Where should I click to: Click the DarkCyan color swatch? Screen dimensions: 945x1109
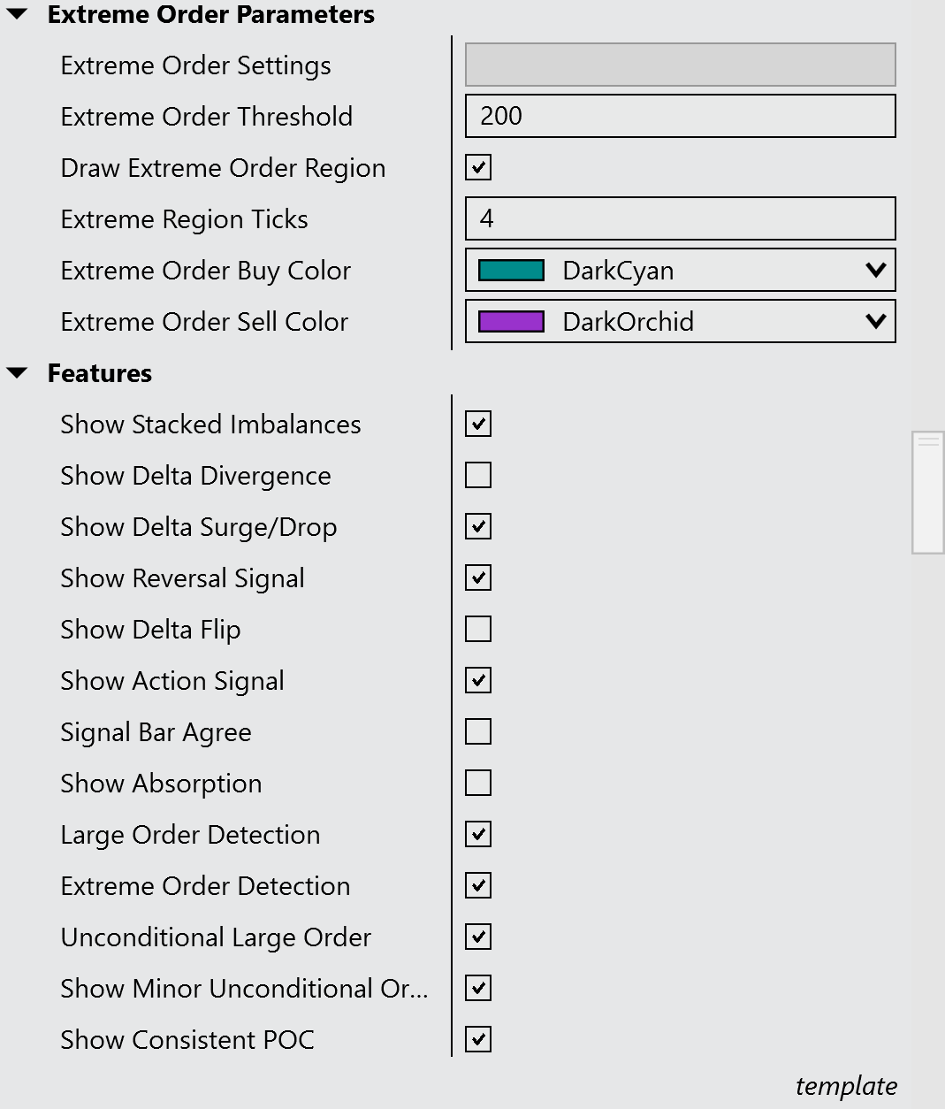(x=511, y=271)
